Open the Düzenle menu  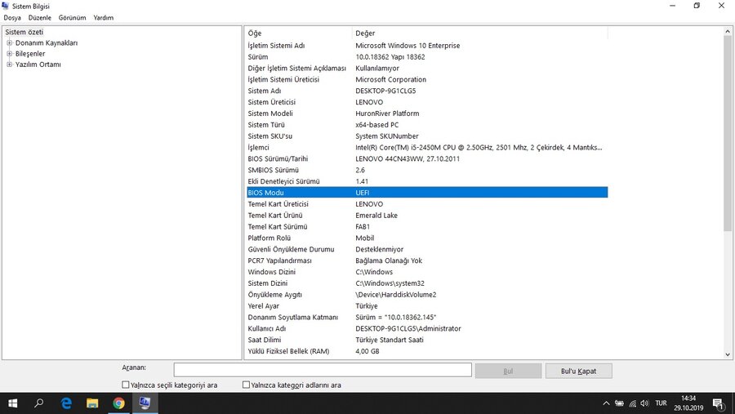coord(40,17)
